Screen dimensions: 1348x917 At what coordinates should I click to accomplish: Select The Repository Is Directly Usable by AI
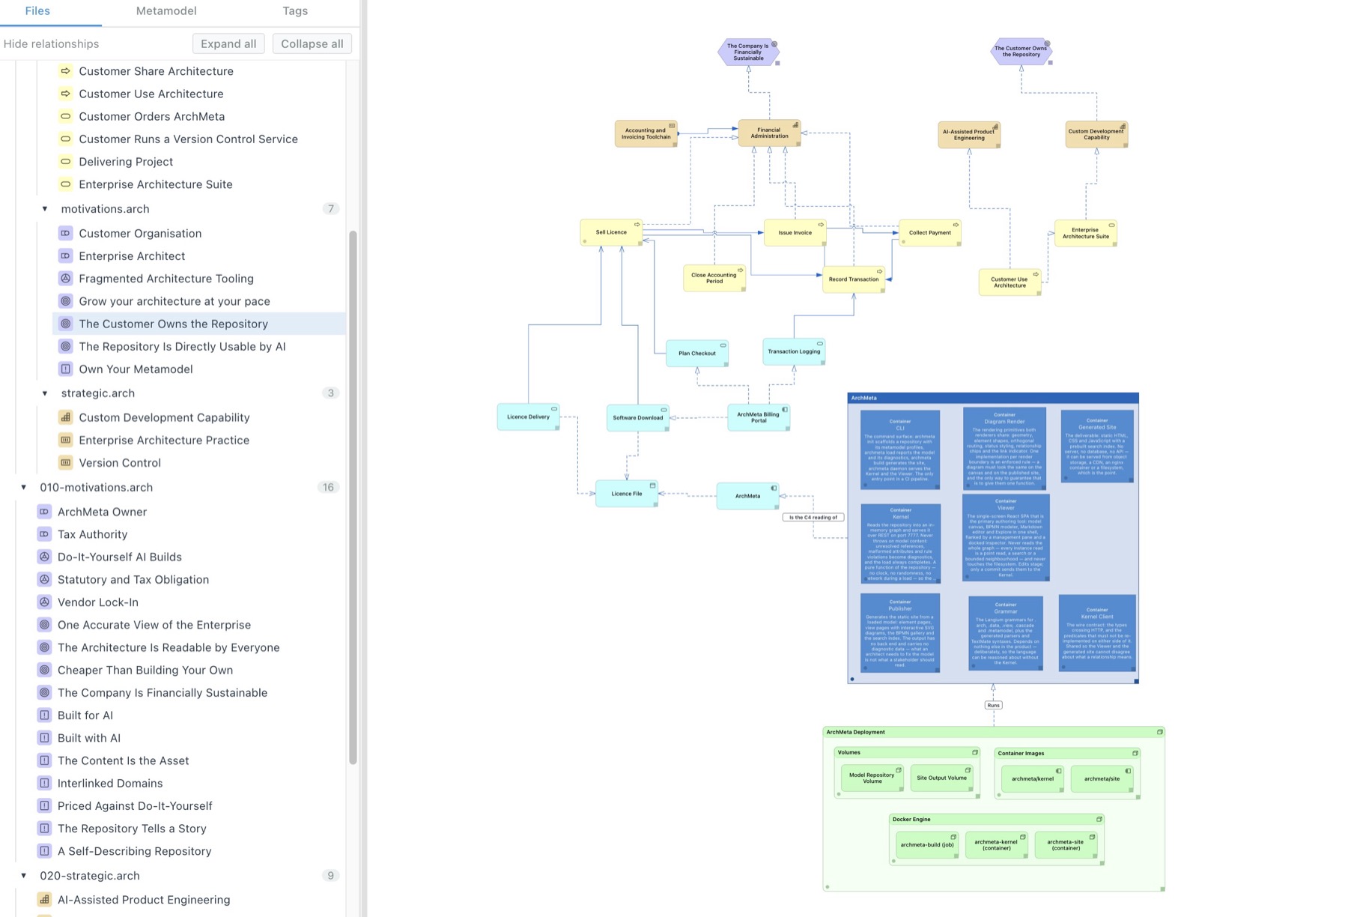182,347
